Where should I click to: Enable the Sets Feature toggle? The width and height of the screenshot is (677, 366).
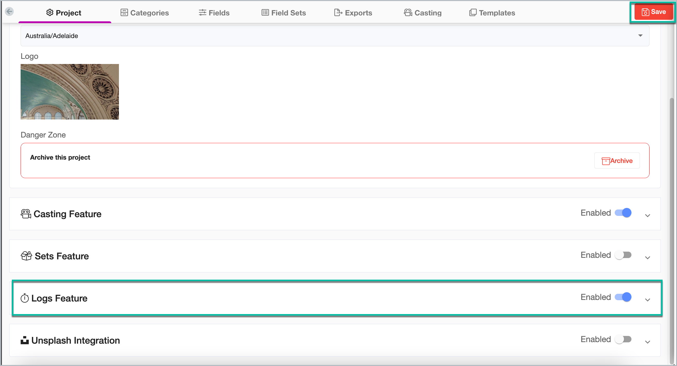coord(623,255)
